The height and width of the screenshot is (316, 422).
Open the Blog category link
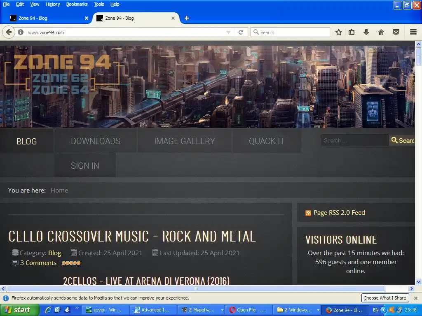(x=55, y=253)
